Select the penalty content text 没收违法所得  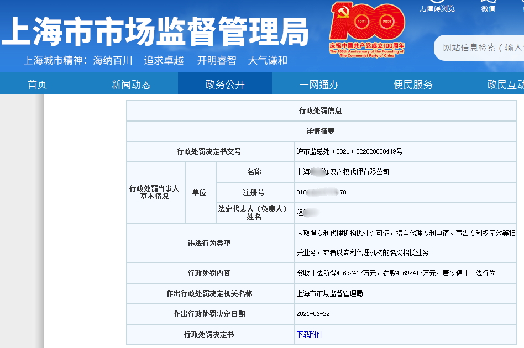pos(396,273)
